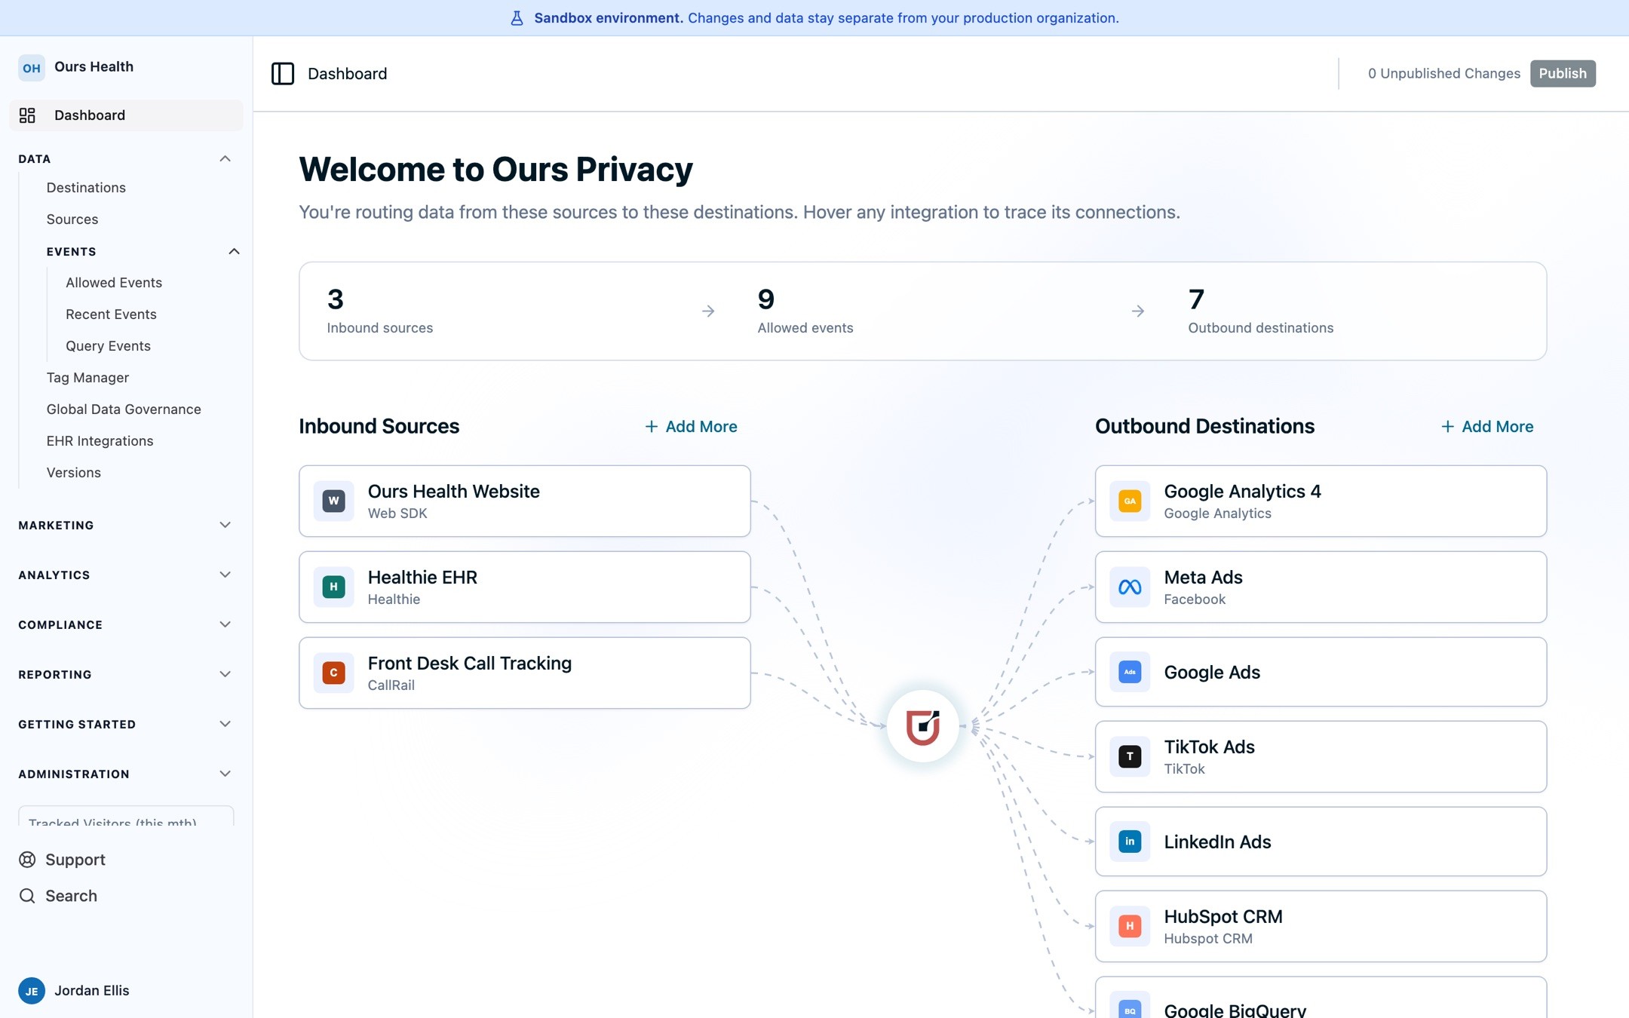Open Search in sidebar
Image resolution: width=1629 pixels, height=1018 pixels.
tap(58, 896)
